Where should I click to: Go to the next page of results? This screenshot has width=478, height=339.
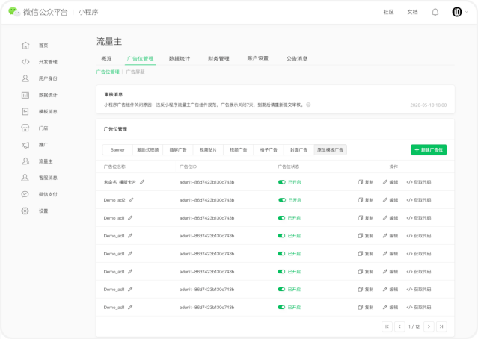coord(429,326)
